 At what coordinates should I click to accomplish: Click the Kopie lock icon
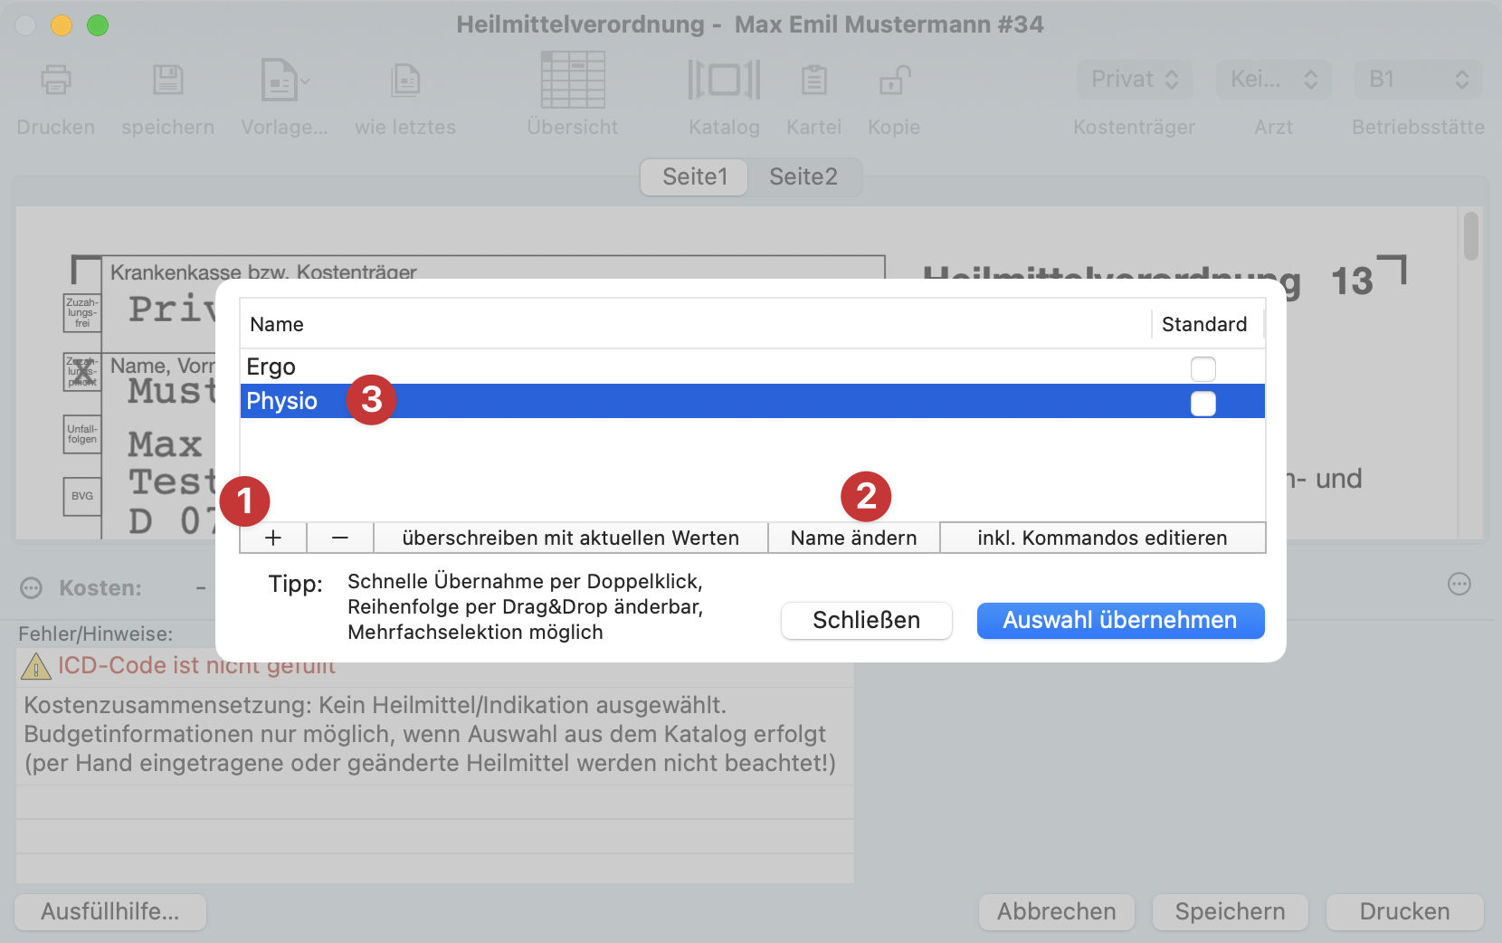894,81
